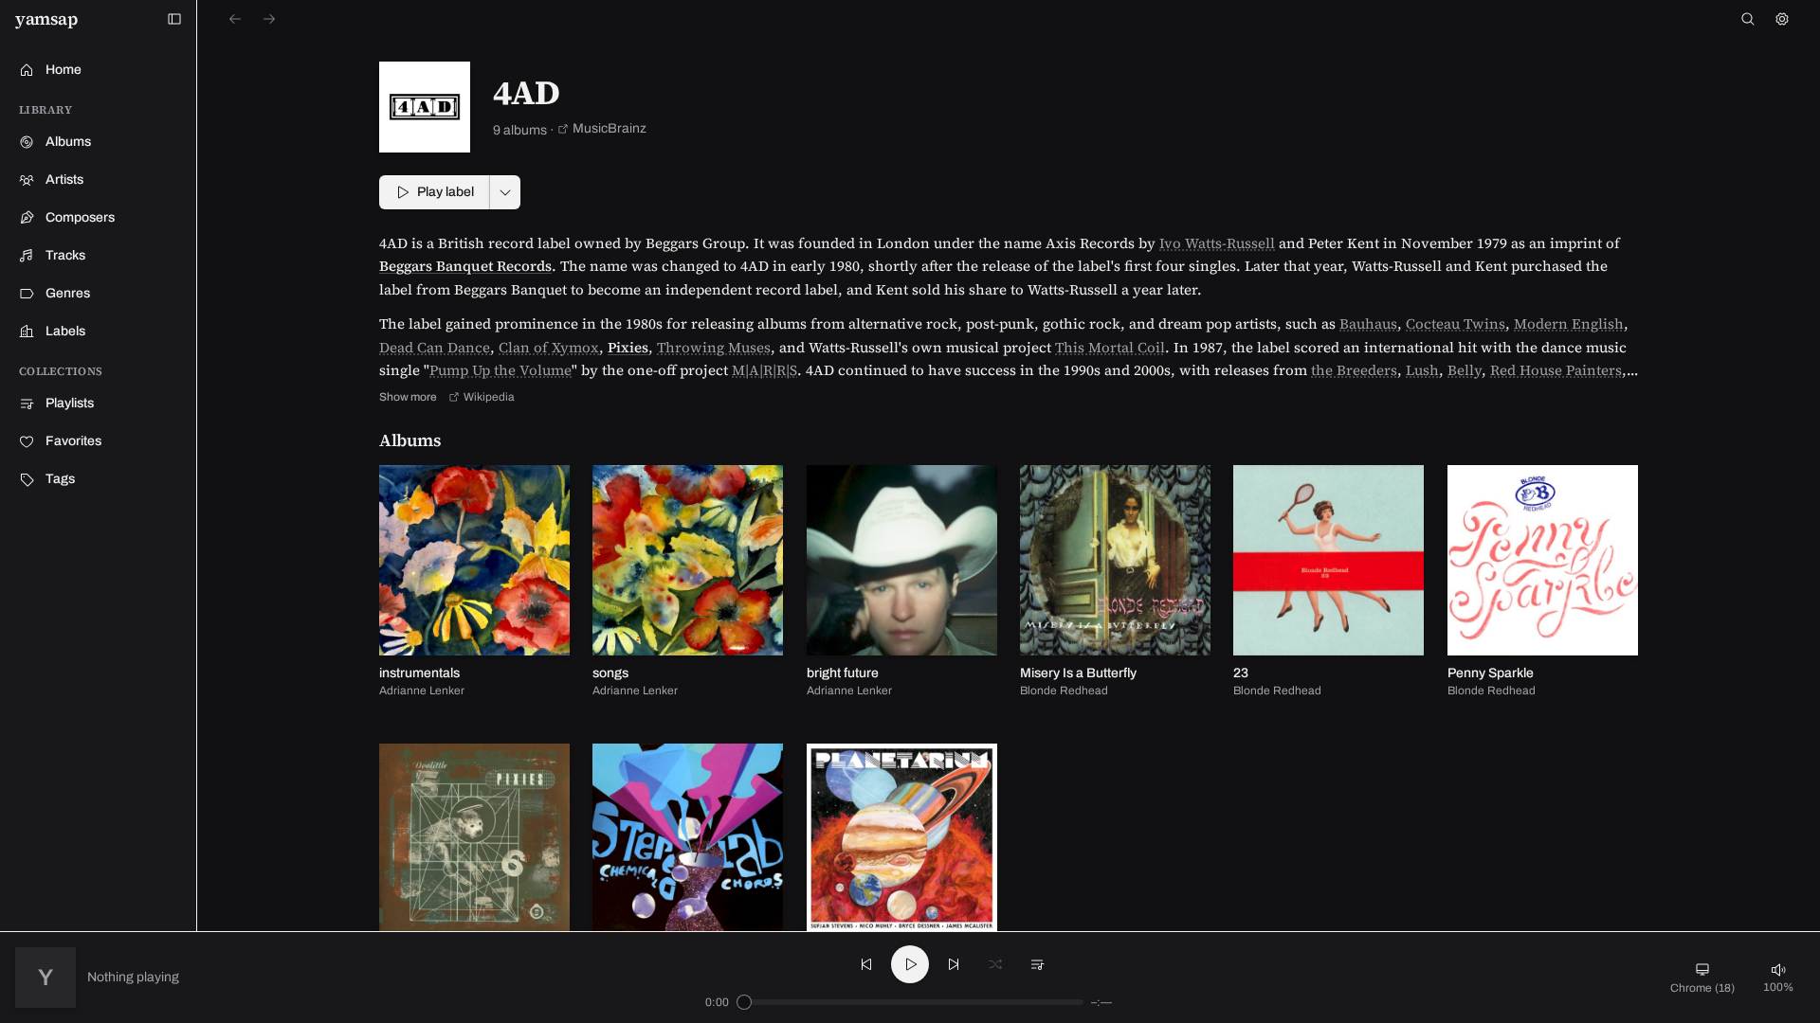Image resolution: width=1820 pixels, height=1023 pixels.
Task: Open the Stereolab Chemical Chords cover
Action: pos(687,837)
